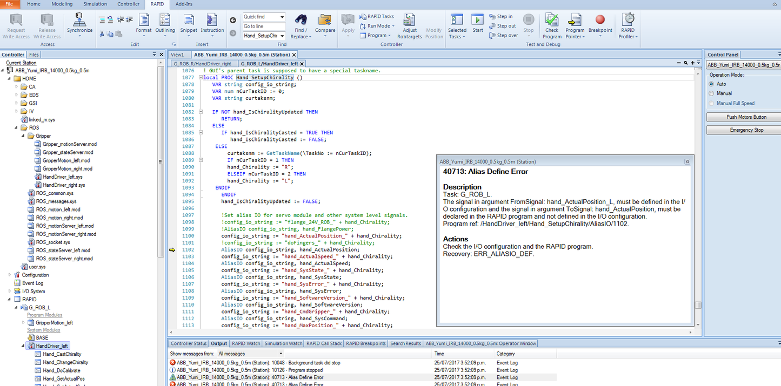781x386 pixels.
Task: Open the RAPID Profiler
Action: pos(628,26)
